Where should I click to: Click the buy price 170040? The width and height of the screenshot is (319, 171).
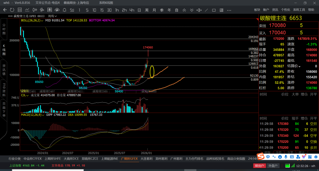click(x=277, y=32)
